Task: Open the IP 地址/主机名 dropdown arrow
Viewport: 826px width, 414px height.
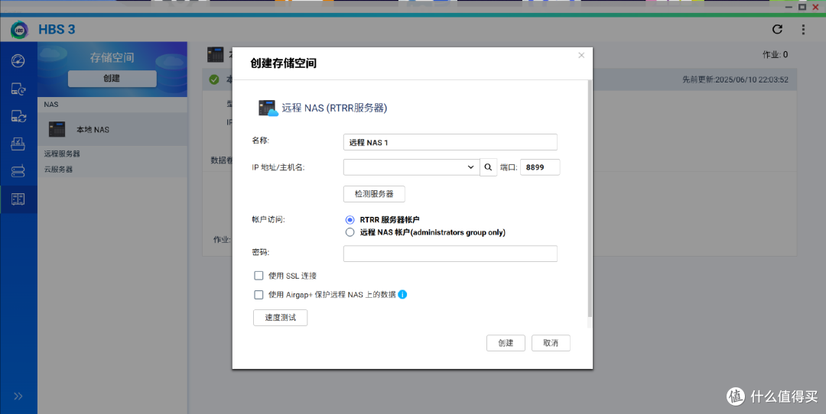Action: point(470,167)
